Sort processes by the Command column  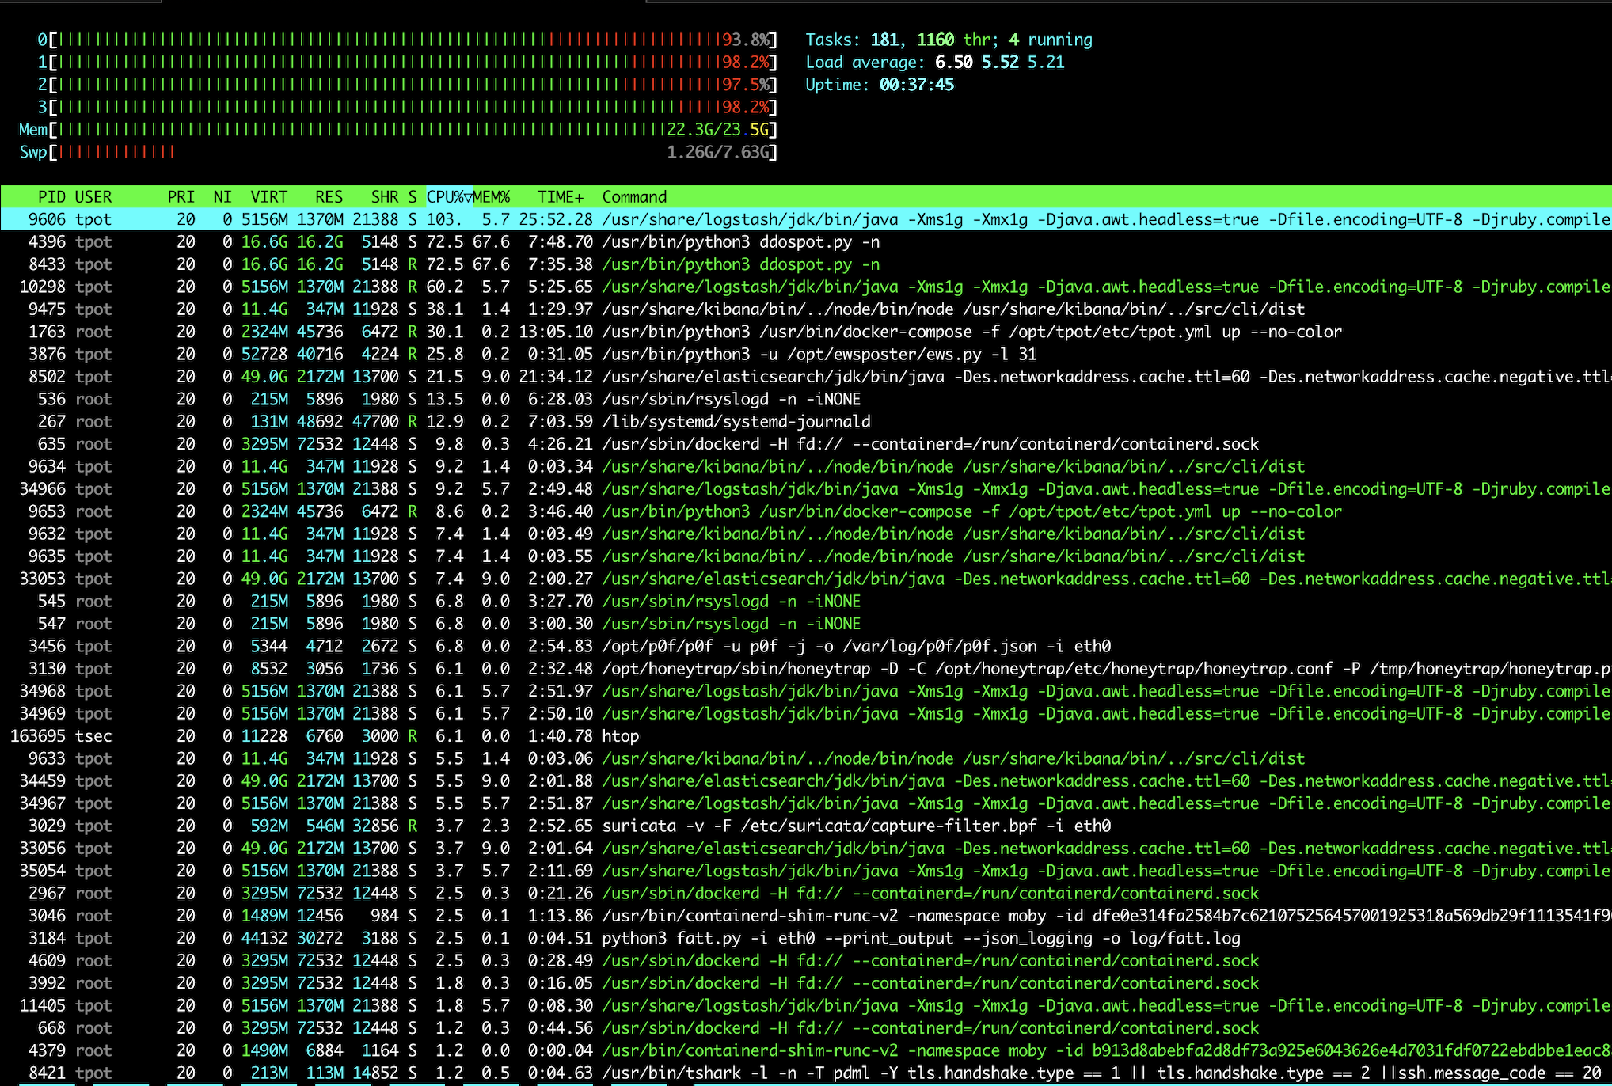[633, 196]
